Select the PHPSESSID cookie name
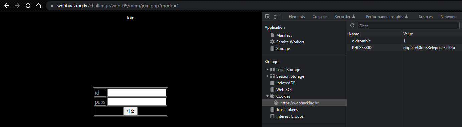 [362, 48]
